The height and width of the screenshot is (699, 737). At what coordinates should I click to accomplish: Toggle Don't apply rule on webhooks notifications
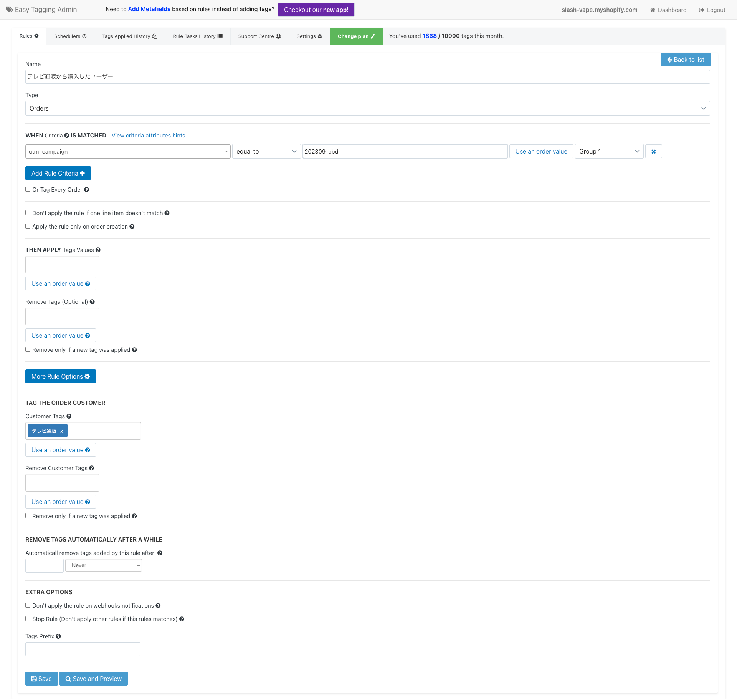click(28, 605)
